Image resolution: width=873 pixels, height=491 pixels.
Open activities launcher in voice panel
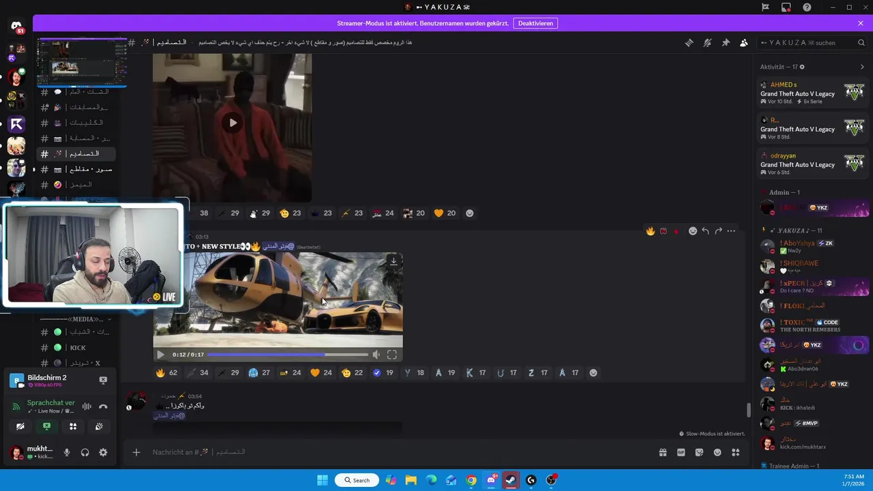73,426
